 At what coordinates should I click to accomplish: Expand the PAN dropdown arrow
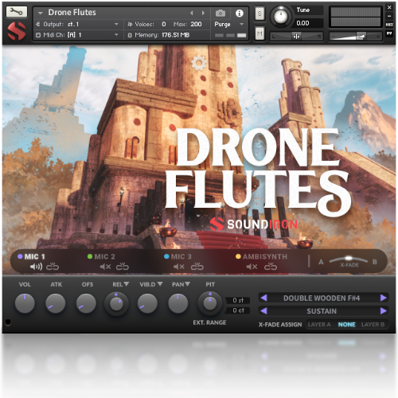[187, 284]
